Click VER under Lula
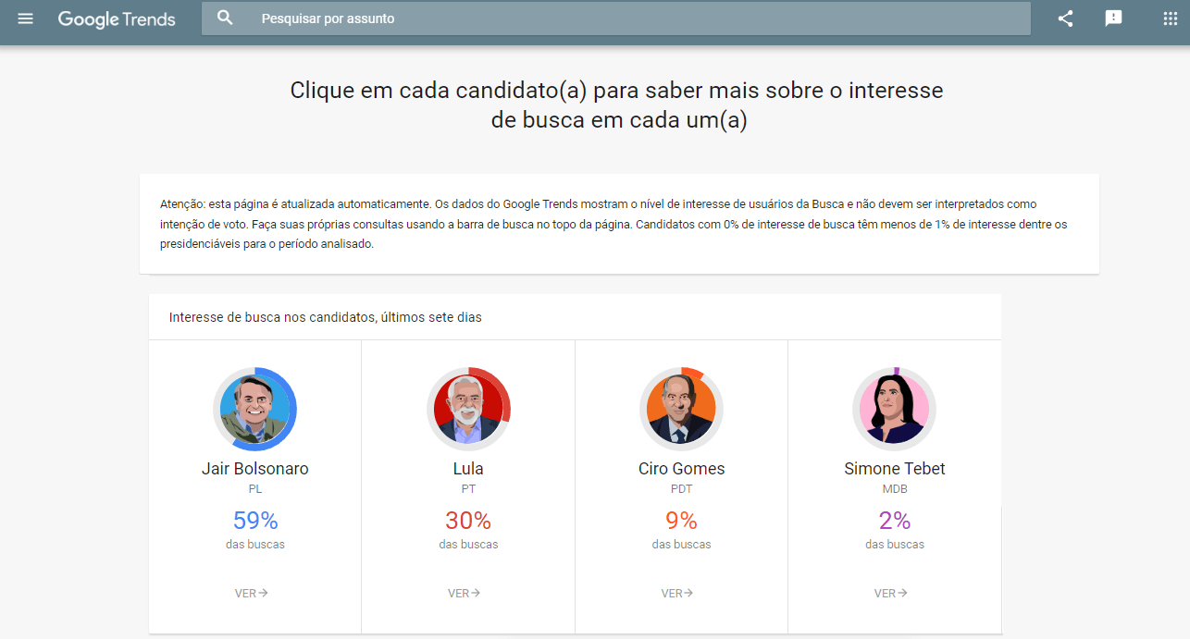 point(465,594)
